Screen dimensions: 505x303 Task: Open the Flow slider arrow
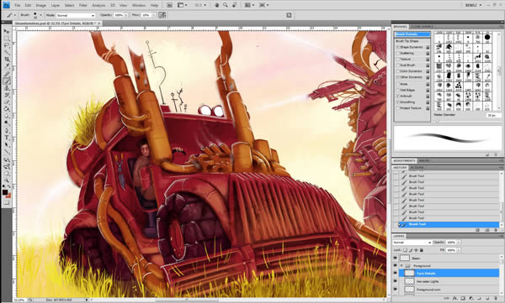tap(154, 15)
